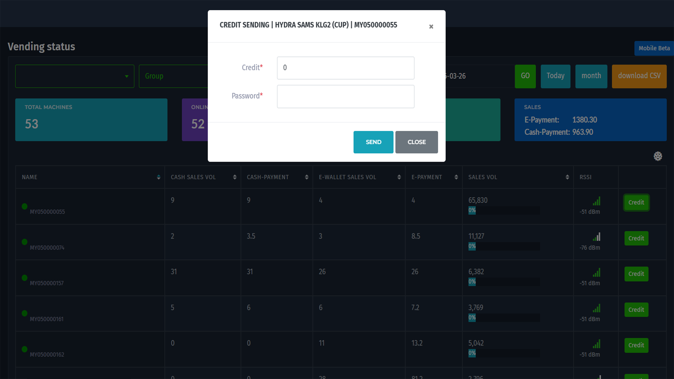Click machine name MY050000055

tap(47, 212)
